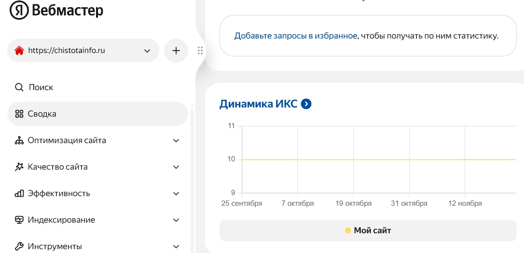The image size is (524, 253).
Task: Toggle the Мой сайт chart legend
Action: pyautogui.click(x=368, y=230)
